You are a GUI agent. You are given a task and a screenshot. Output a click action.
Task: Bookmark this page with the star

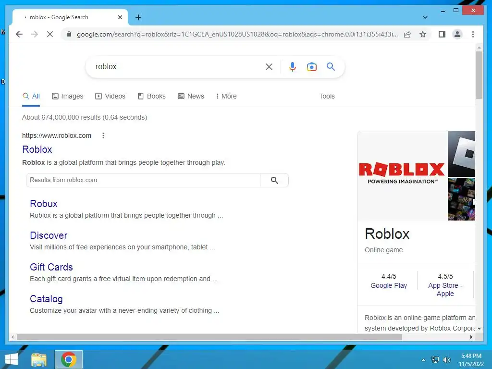click(x=423, y=34)
